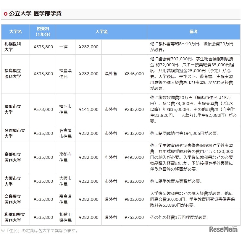The height and width of the screenshot is (236, 242).
Task: Select the 備考 column header
Action: [x=193, y=32]
